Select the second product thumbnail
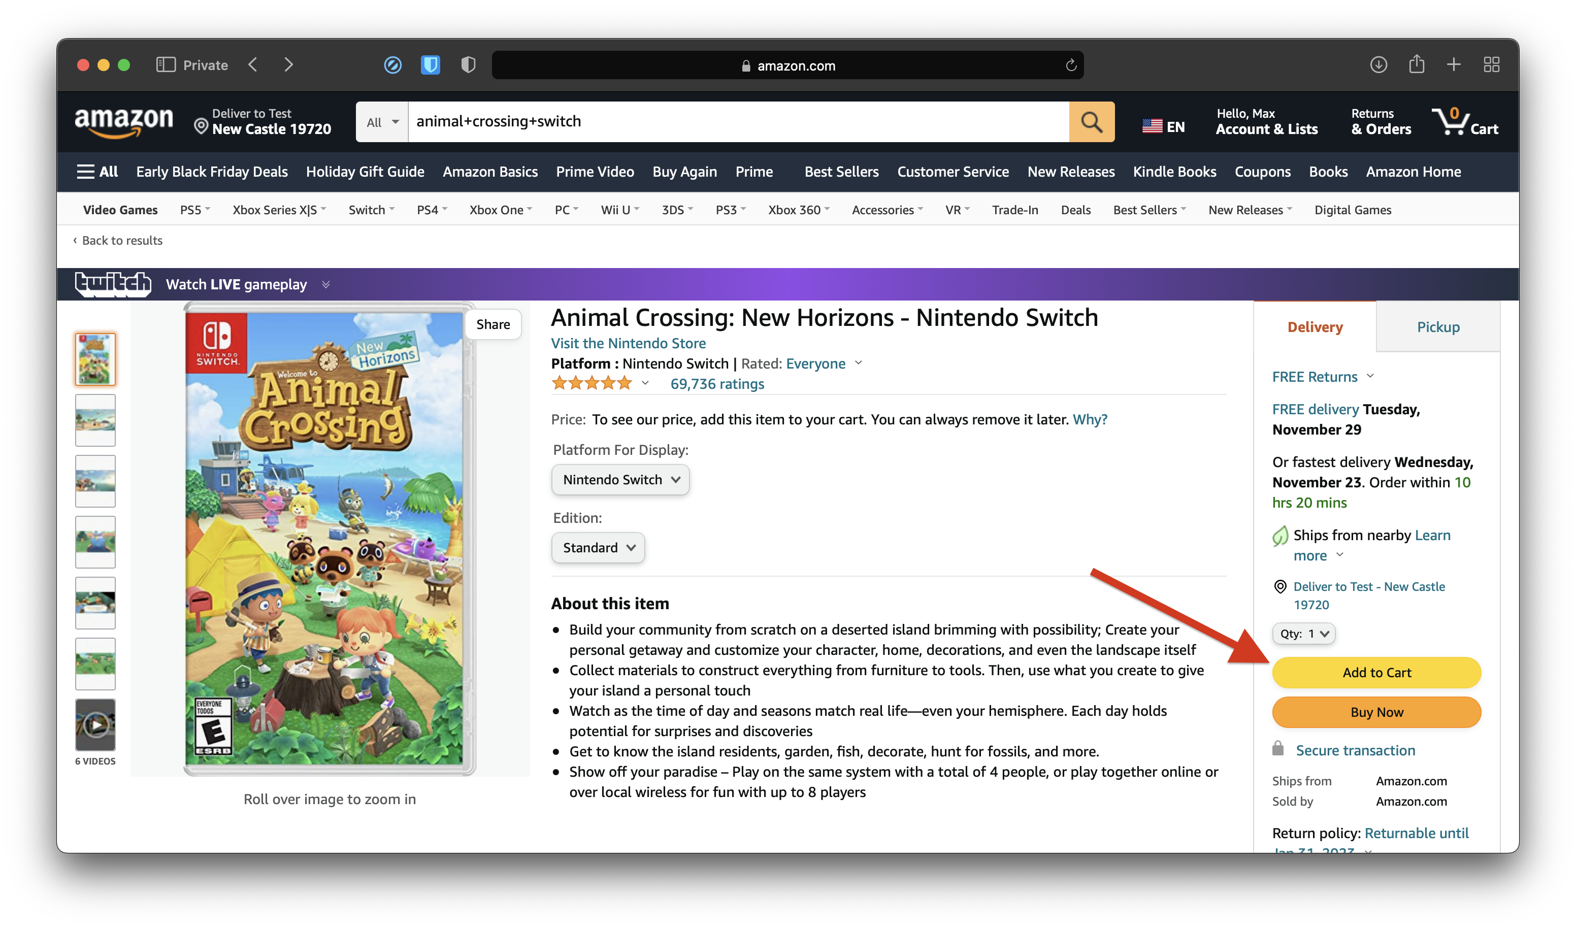Screen dimensions: 1576x928 coord(95,420)
